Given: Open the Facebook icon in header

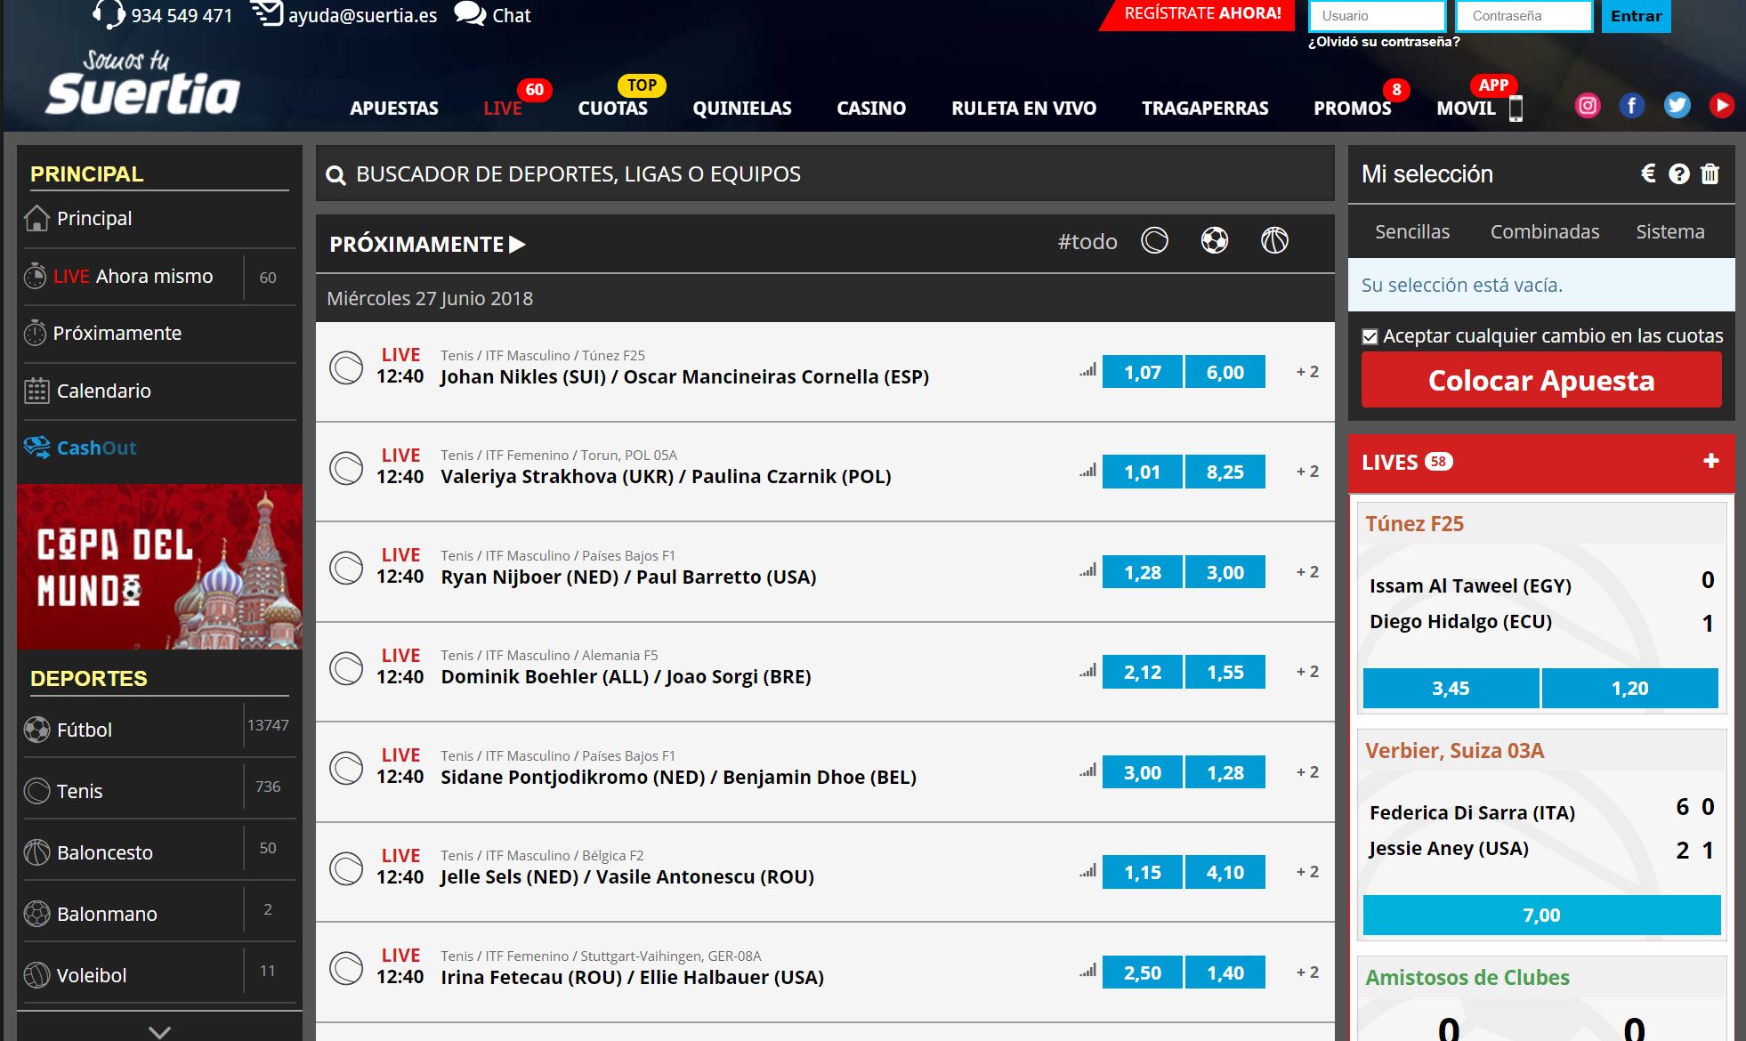Looking at the screenshot, I should pos(1631,106).
